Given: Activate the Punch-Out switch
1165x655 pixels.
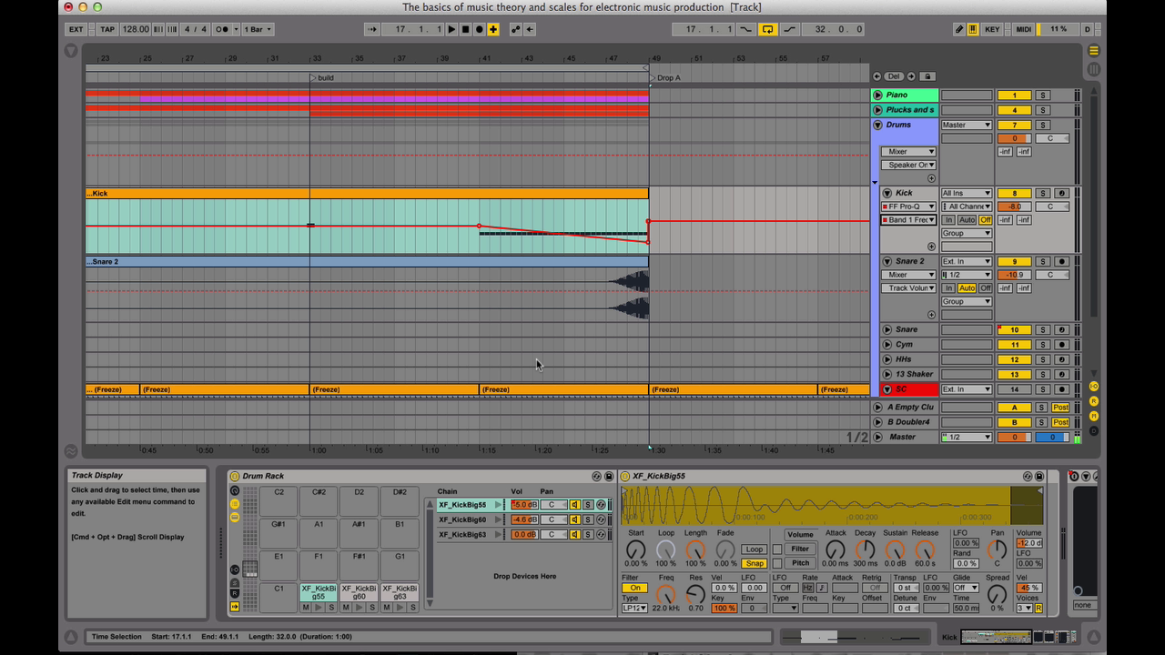Looking at the screenshot, I should pyautogui.click(x=789, y=29).
